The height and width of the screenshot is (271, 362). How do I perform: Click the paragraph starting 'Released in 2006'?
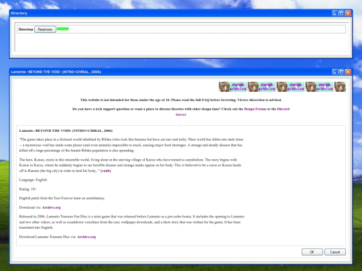[131, 222]
